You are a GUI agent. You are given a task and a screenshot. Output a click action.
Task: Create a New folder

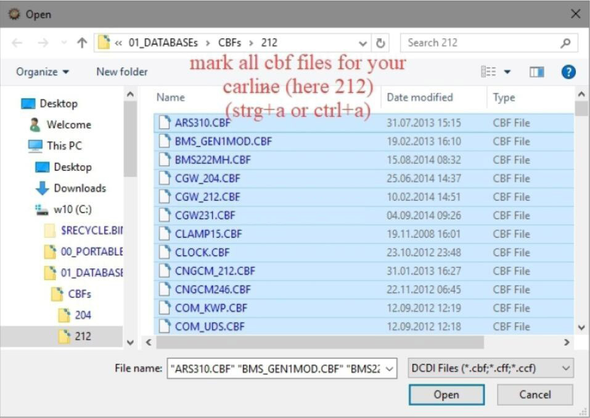tap(122, 72)
